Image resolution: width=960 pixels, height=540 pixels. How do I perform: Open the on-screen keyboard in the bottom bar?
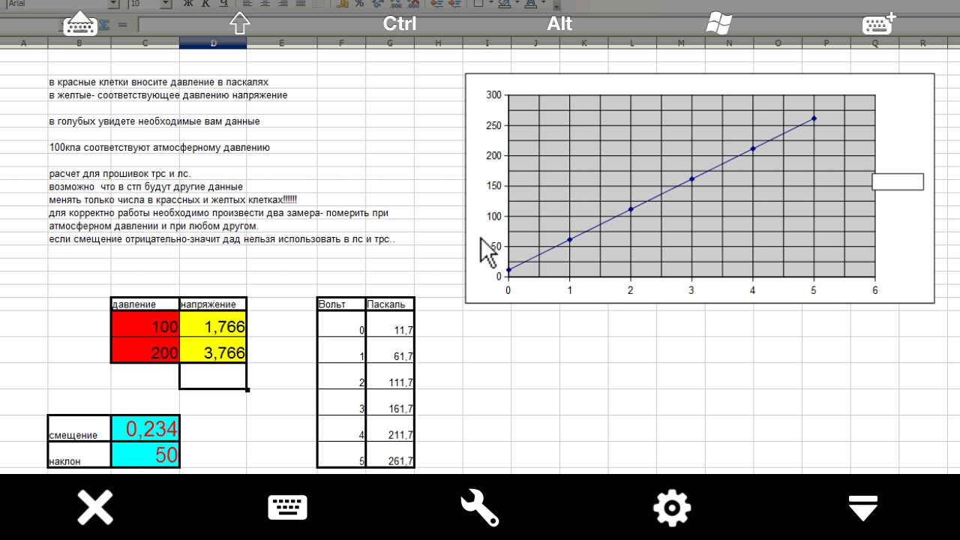[287, 507]
